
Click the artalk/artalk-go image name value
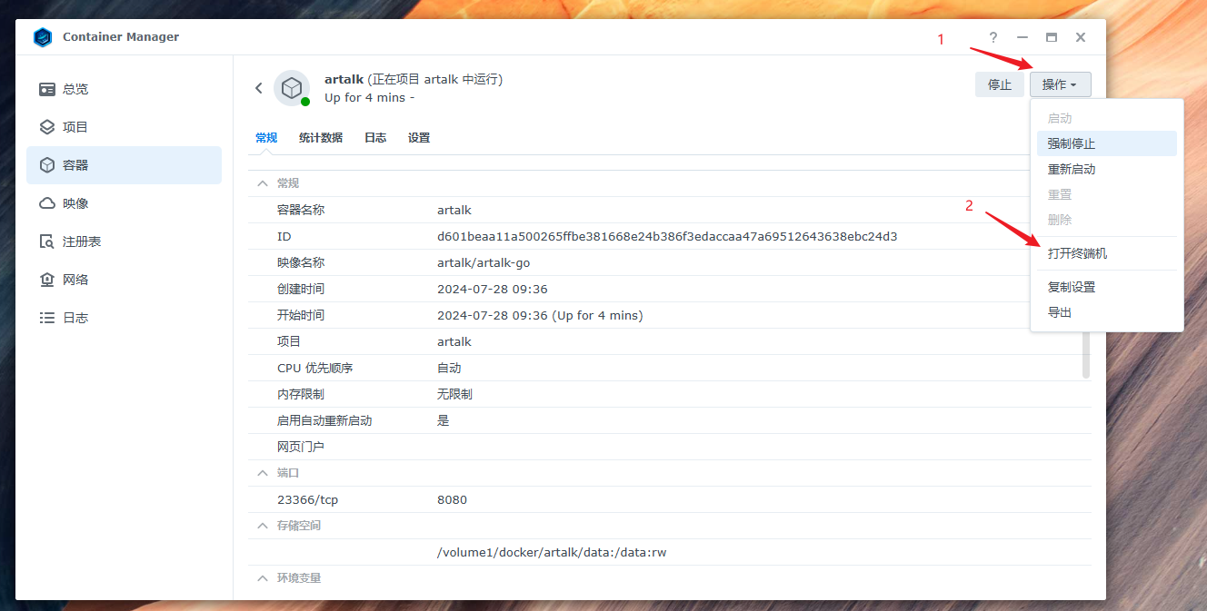484,262
